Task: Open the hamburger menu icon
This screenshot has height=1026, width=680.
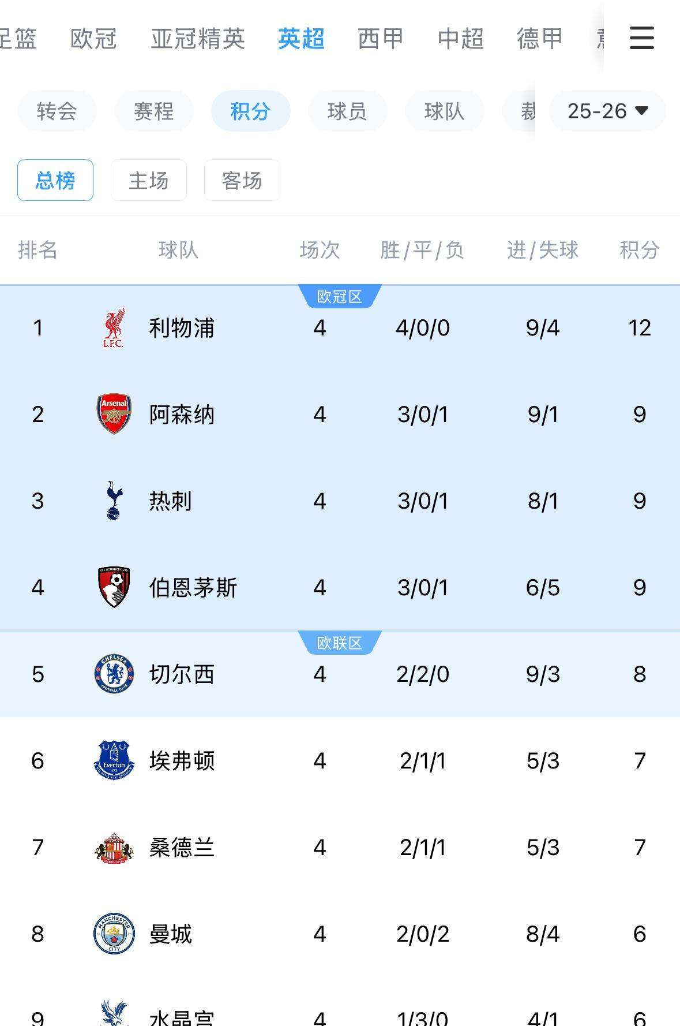Action: click(x=641, y=38)
